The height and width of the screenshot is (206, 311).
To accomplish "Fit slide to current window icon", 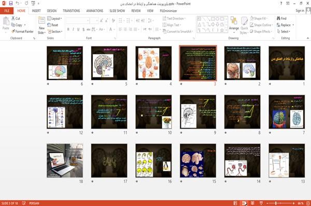I will (x=308, y=203).
